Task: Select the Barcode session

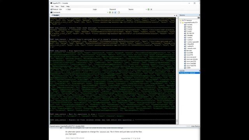Action: [x=189, y=51]
